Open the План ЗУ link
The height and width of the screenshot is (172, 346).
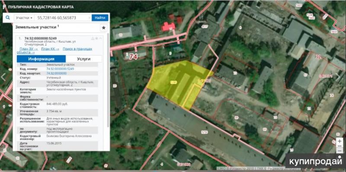[29, 49]
